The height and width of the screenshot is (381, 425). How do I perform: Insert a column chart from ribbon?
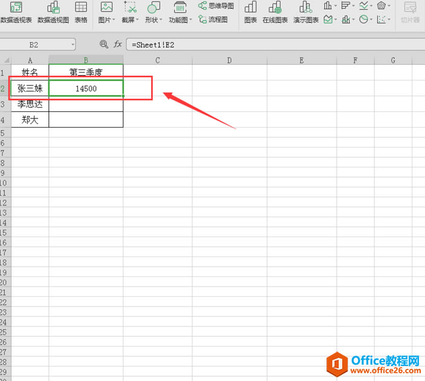328,5
